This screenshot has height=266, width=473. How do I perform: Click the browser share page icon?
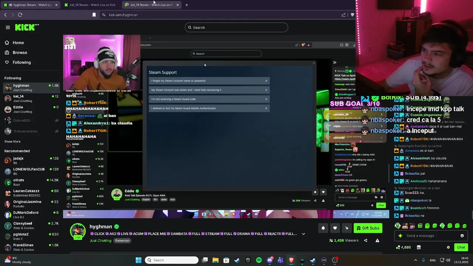pyautogui.click(x=344, y=15)
